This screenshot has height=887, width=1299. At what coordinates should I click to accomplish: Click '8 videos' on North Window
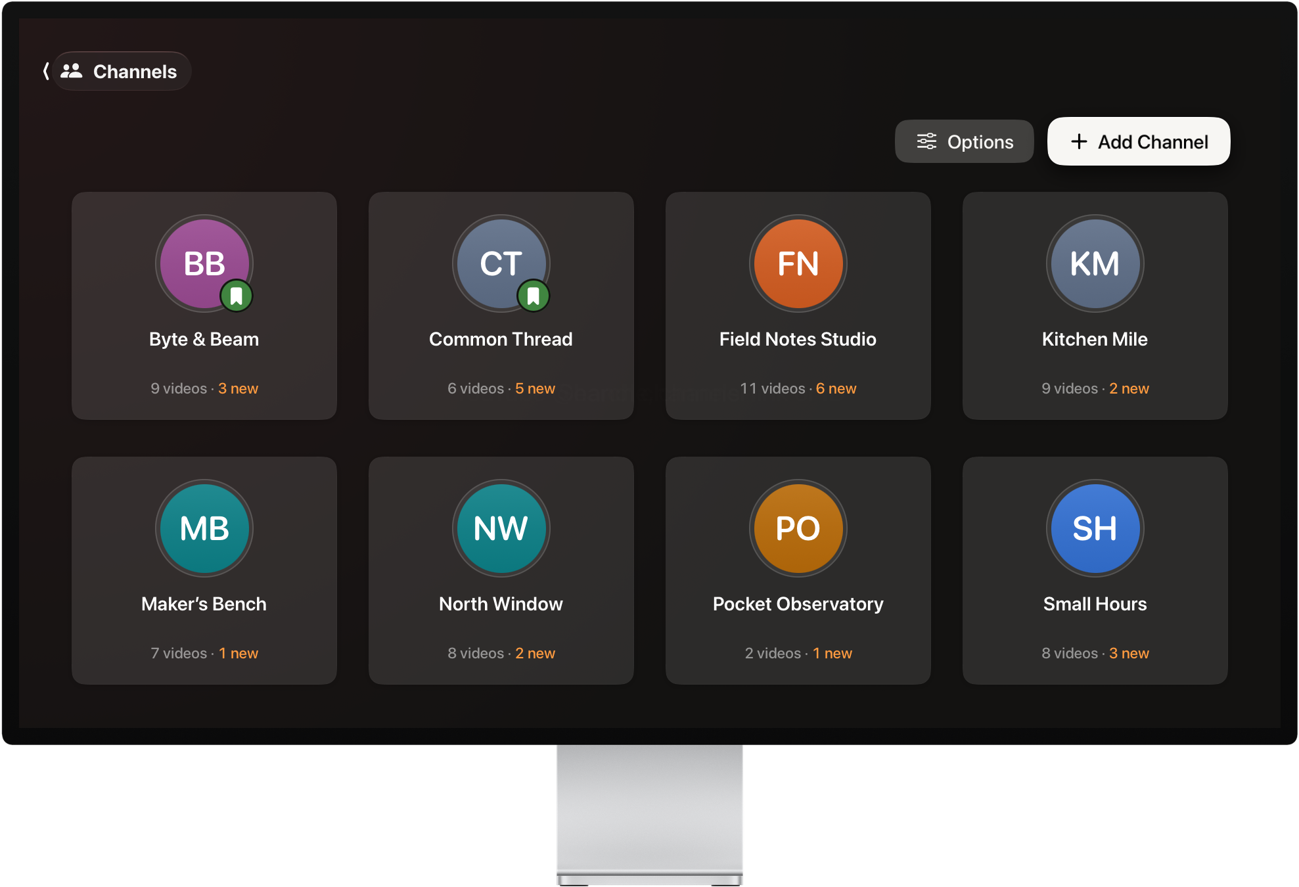(x=476, y=653)
